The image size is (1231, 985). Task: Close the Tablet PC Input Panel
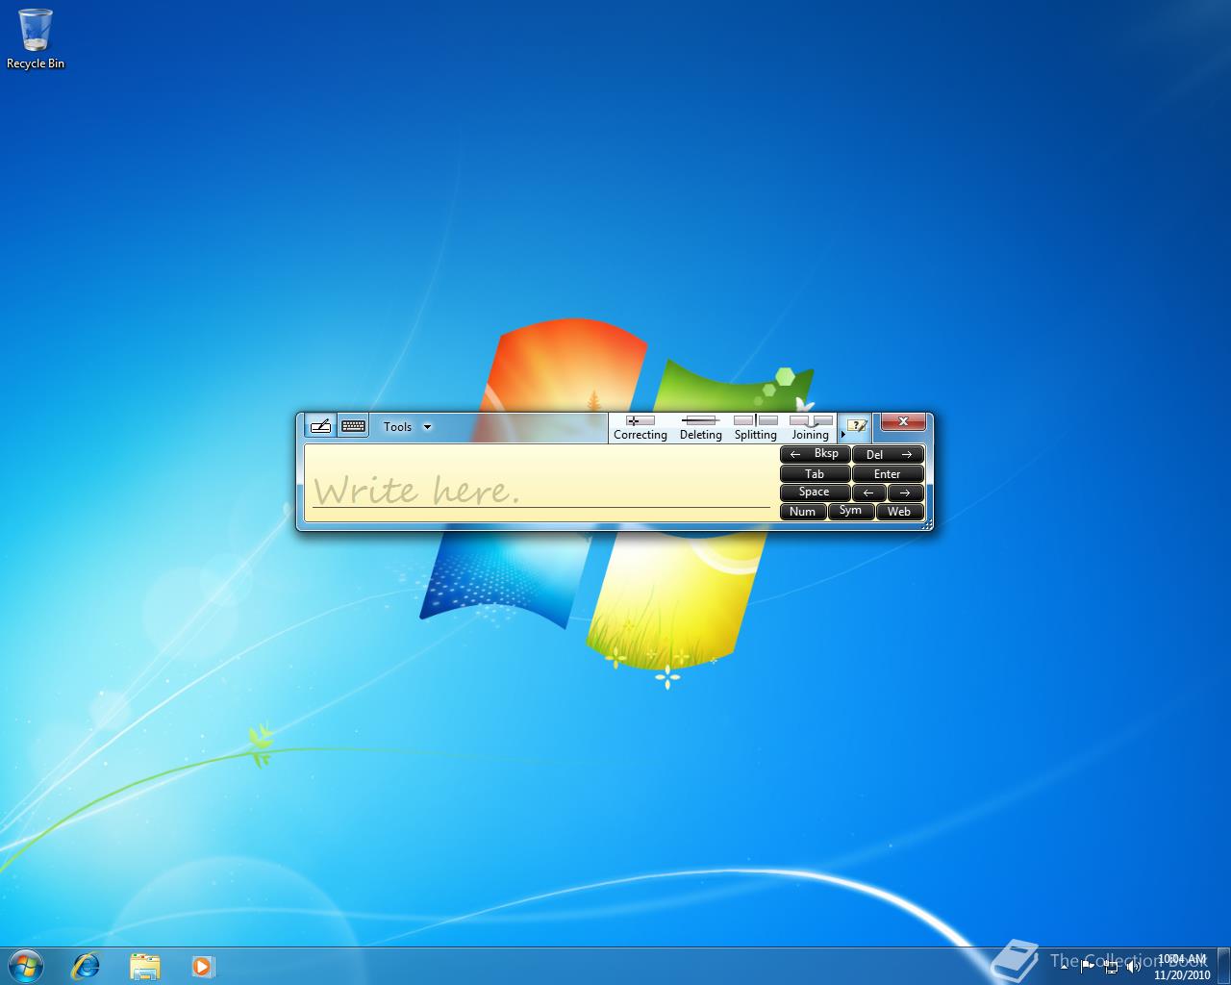point(903,421)
